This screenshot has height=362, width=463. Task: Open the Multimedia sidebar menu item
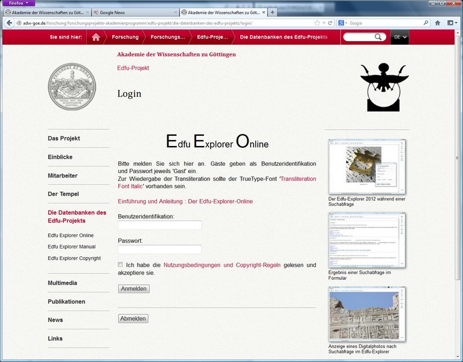(63, 283)
